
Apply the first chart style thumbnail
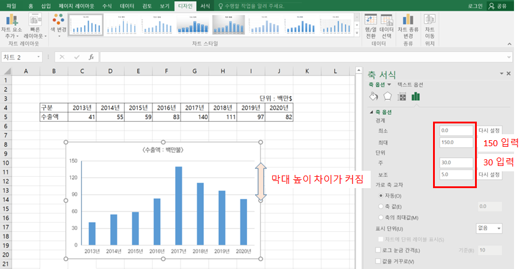pos(86,24)
